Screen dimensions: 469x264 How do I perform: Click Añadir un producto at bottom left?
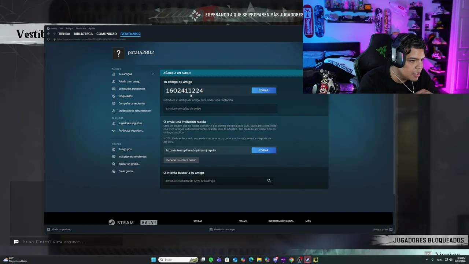point(61,230)
